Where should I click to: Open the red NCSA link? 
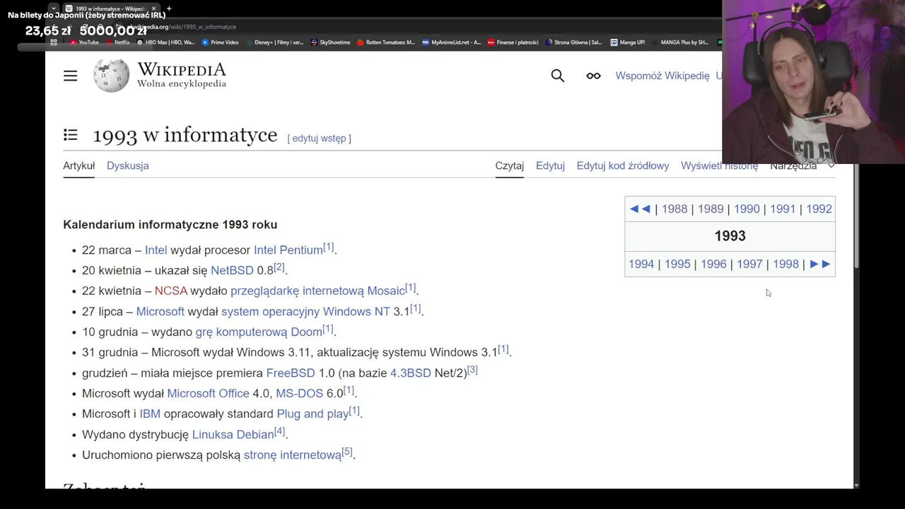[x=170, y=291]
